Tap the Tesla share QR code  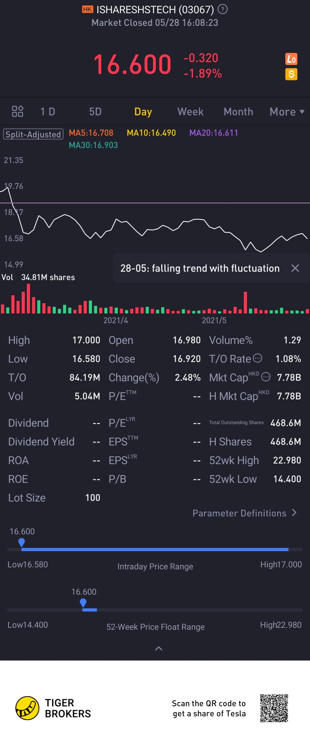tap(274, 708)
